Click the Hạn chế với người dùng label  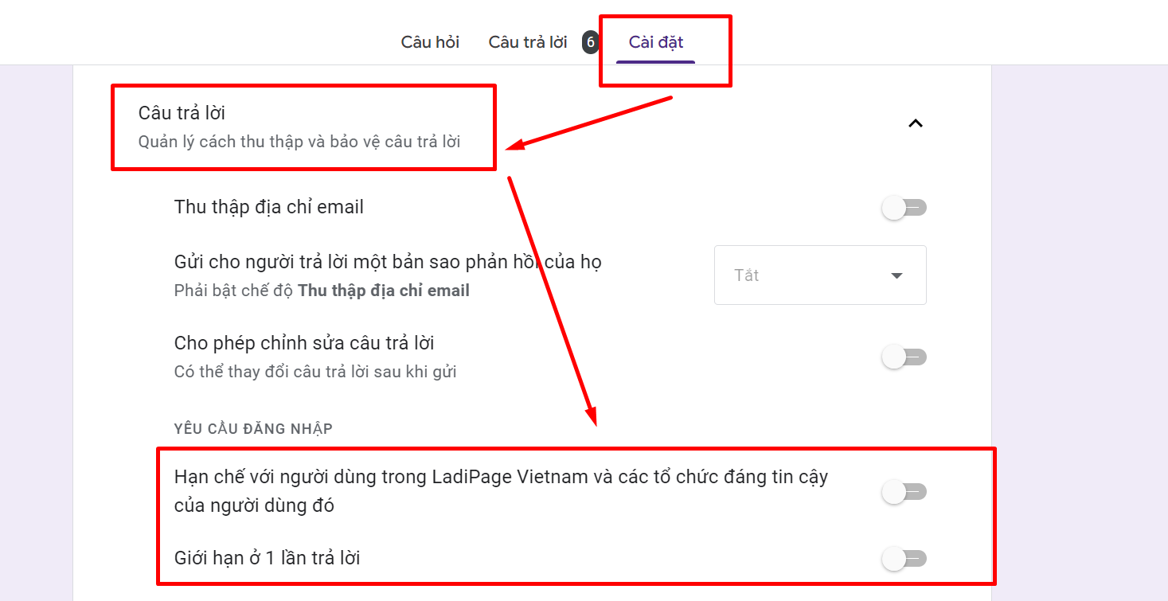coord(500,478)
